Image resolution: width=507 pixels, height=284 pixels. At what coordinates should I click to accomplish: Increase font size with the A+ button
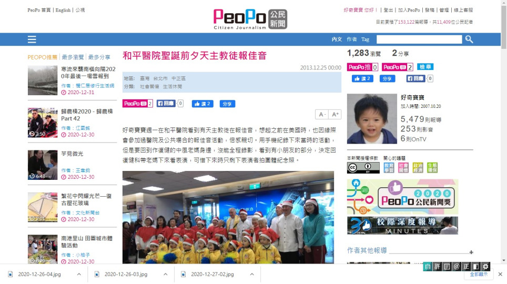click(335, 114)
